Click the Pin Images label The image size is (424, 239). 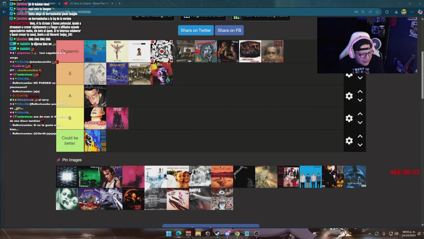pyautogui.click(x=72, y=160)
